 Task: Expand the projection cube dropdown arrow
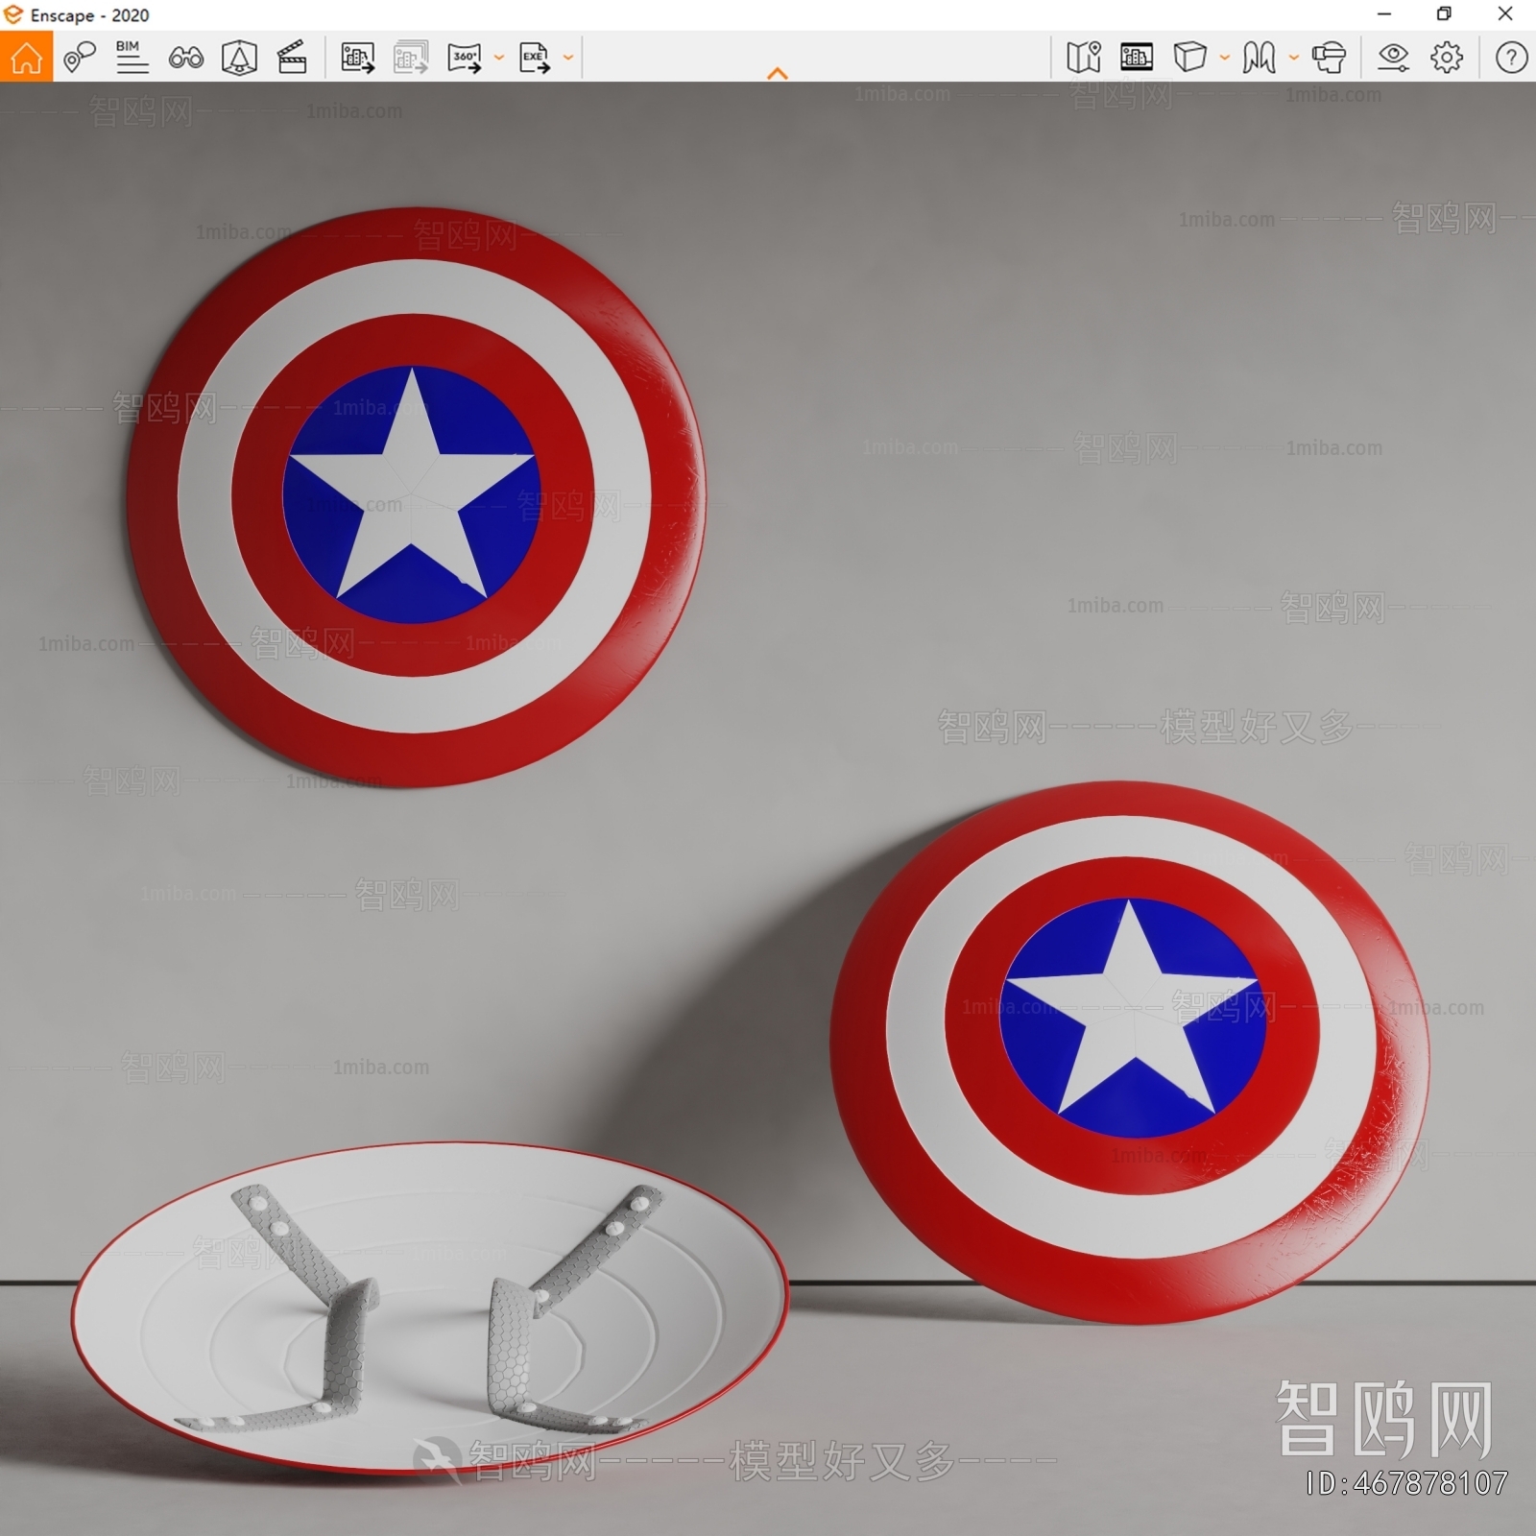(1225, 58)
